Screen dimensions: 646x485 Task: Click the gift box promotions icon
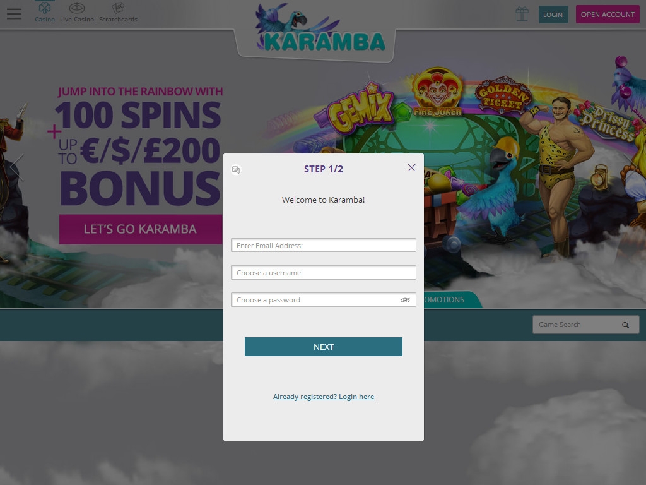(522, 14)
